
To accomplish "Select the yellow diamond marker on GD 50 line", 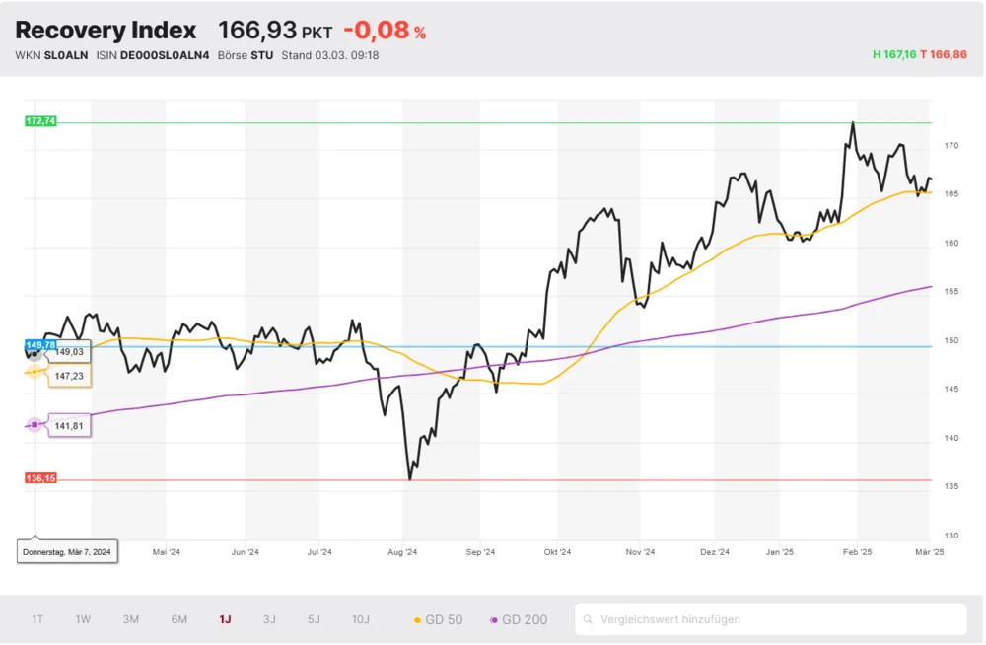I will click(x=33, y=373).
